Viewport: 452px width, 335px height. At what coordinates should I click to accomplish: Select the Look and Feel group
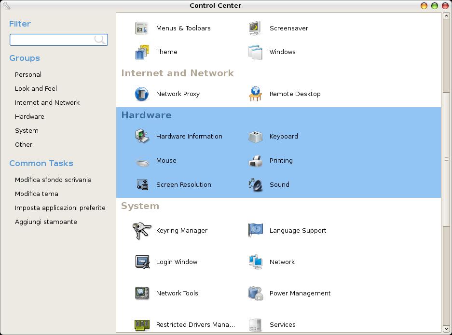(36, 88)
